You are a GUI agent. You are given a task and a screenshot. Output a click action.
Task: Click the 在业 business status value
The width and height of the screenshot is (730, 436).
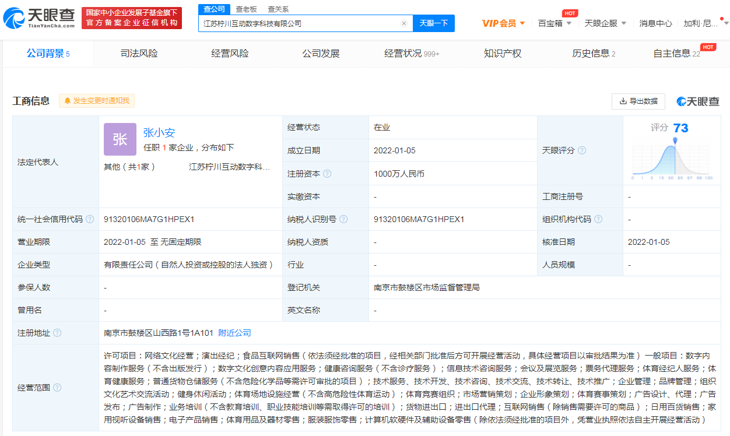pos(382,127)
